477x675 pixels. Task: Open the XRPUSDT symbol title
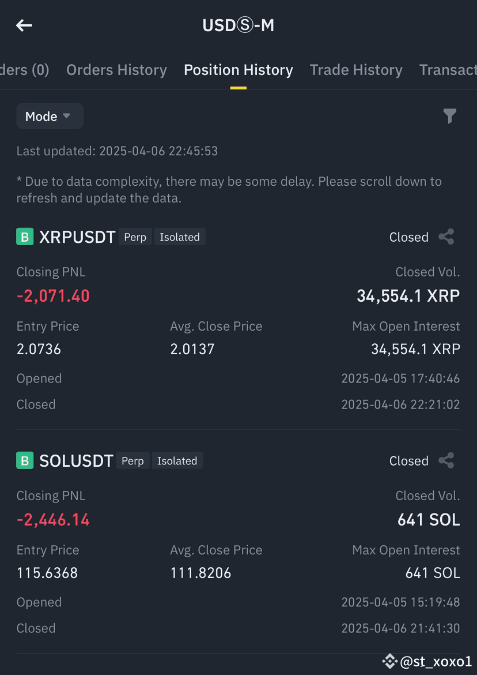coord(77,237)
